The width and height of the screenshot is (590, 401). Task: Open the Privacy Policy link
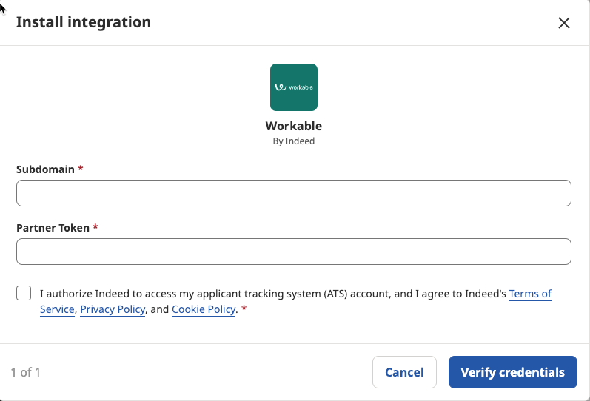(113, 309)
